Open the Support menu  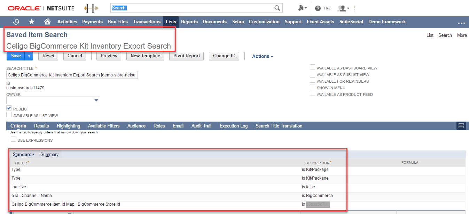(x=293, y=22)
